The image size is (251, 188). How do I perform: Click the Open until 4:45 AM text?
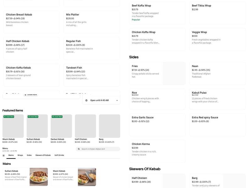tap(99, 100)
